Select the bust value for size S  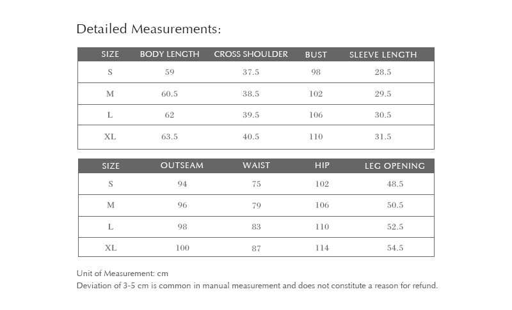tap(316, 72)
